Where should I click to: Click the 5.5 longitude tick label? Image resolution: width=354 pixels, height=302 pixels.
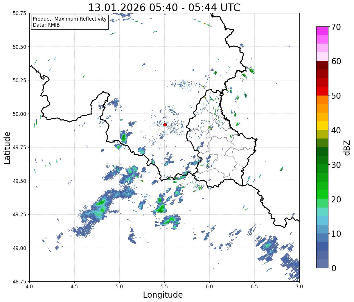point(164,287)
